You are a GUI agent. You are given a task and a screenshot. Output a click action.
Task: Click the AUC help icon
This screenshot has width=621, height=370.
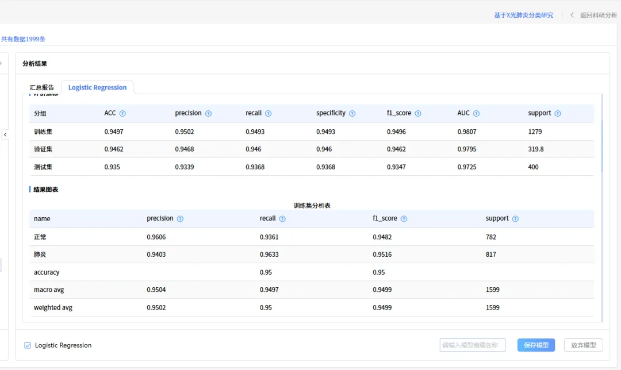click(477, 114)
